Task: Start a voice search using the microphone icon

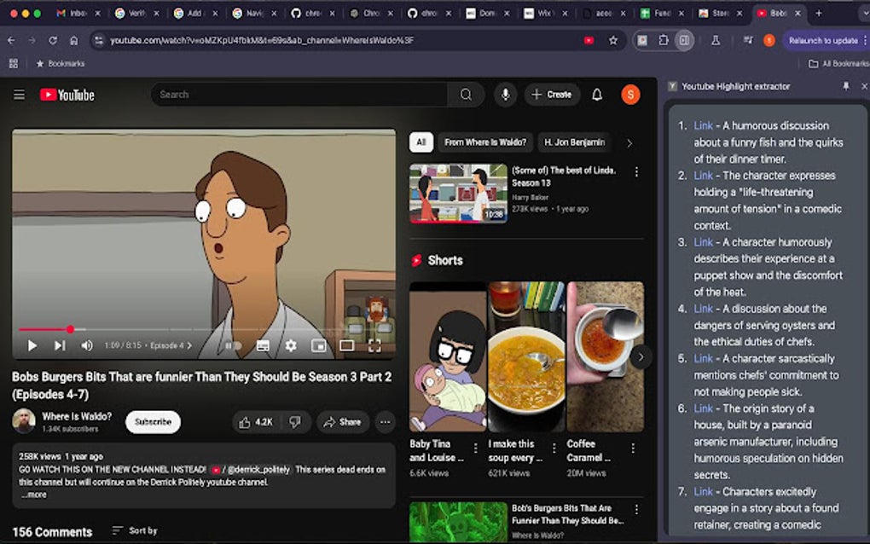Action: (505, 95)
